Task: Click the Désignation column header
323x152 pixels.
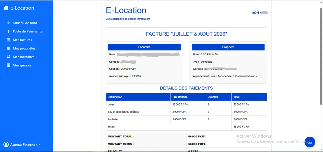Action: (138, 97)
